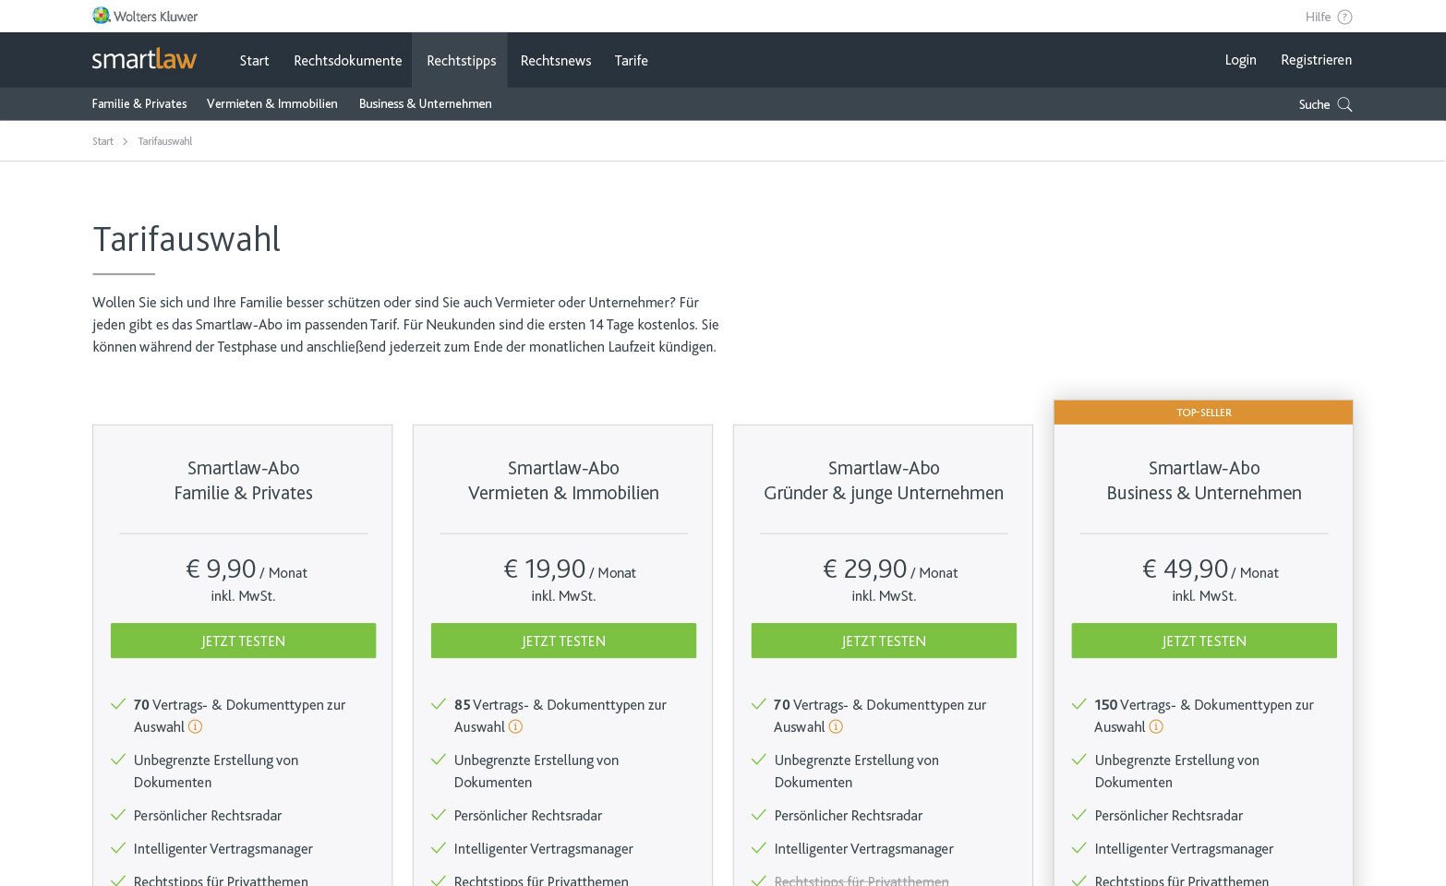Screen dimensions: 1446x886
Task: Open Vermieten & Immobilien category
Action: pos(271,103)
